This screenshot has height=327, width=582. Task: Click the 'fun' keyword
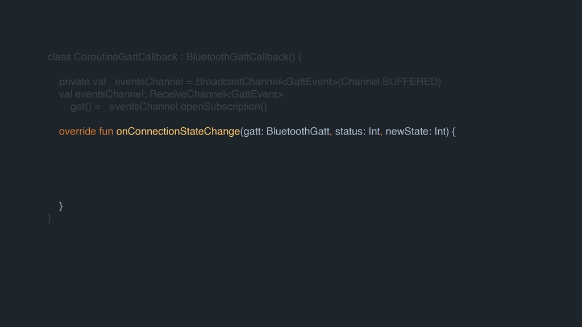point(106,132)
